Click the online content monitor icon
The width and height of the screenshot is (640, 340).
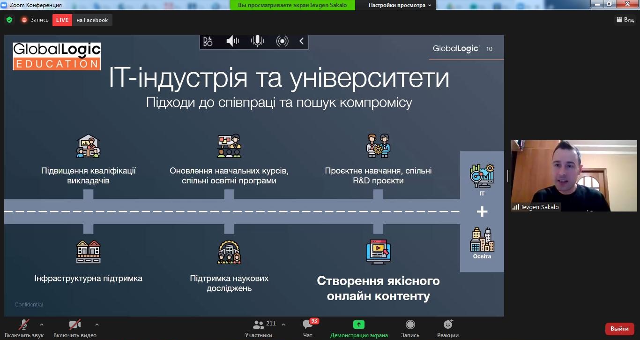coord(378,252)
